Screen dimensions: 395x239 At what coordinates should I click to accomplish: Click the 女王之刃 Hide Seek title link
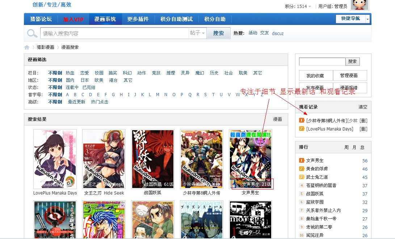point(104,193)
